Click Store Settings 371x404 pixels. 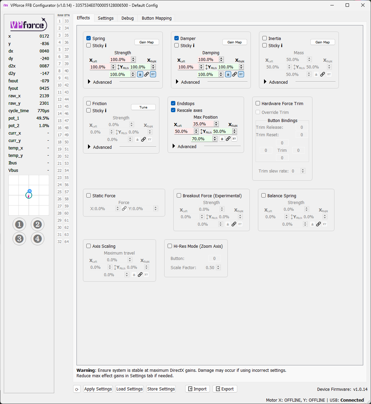(x=161, y=389)
